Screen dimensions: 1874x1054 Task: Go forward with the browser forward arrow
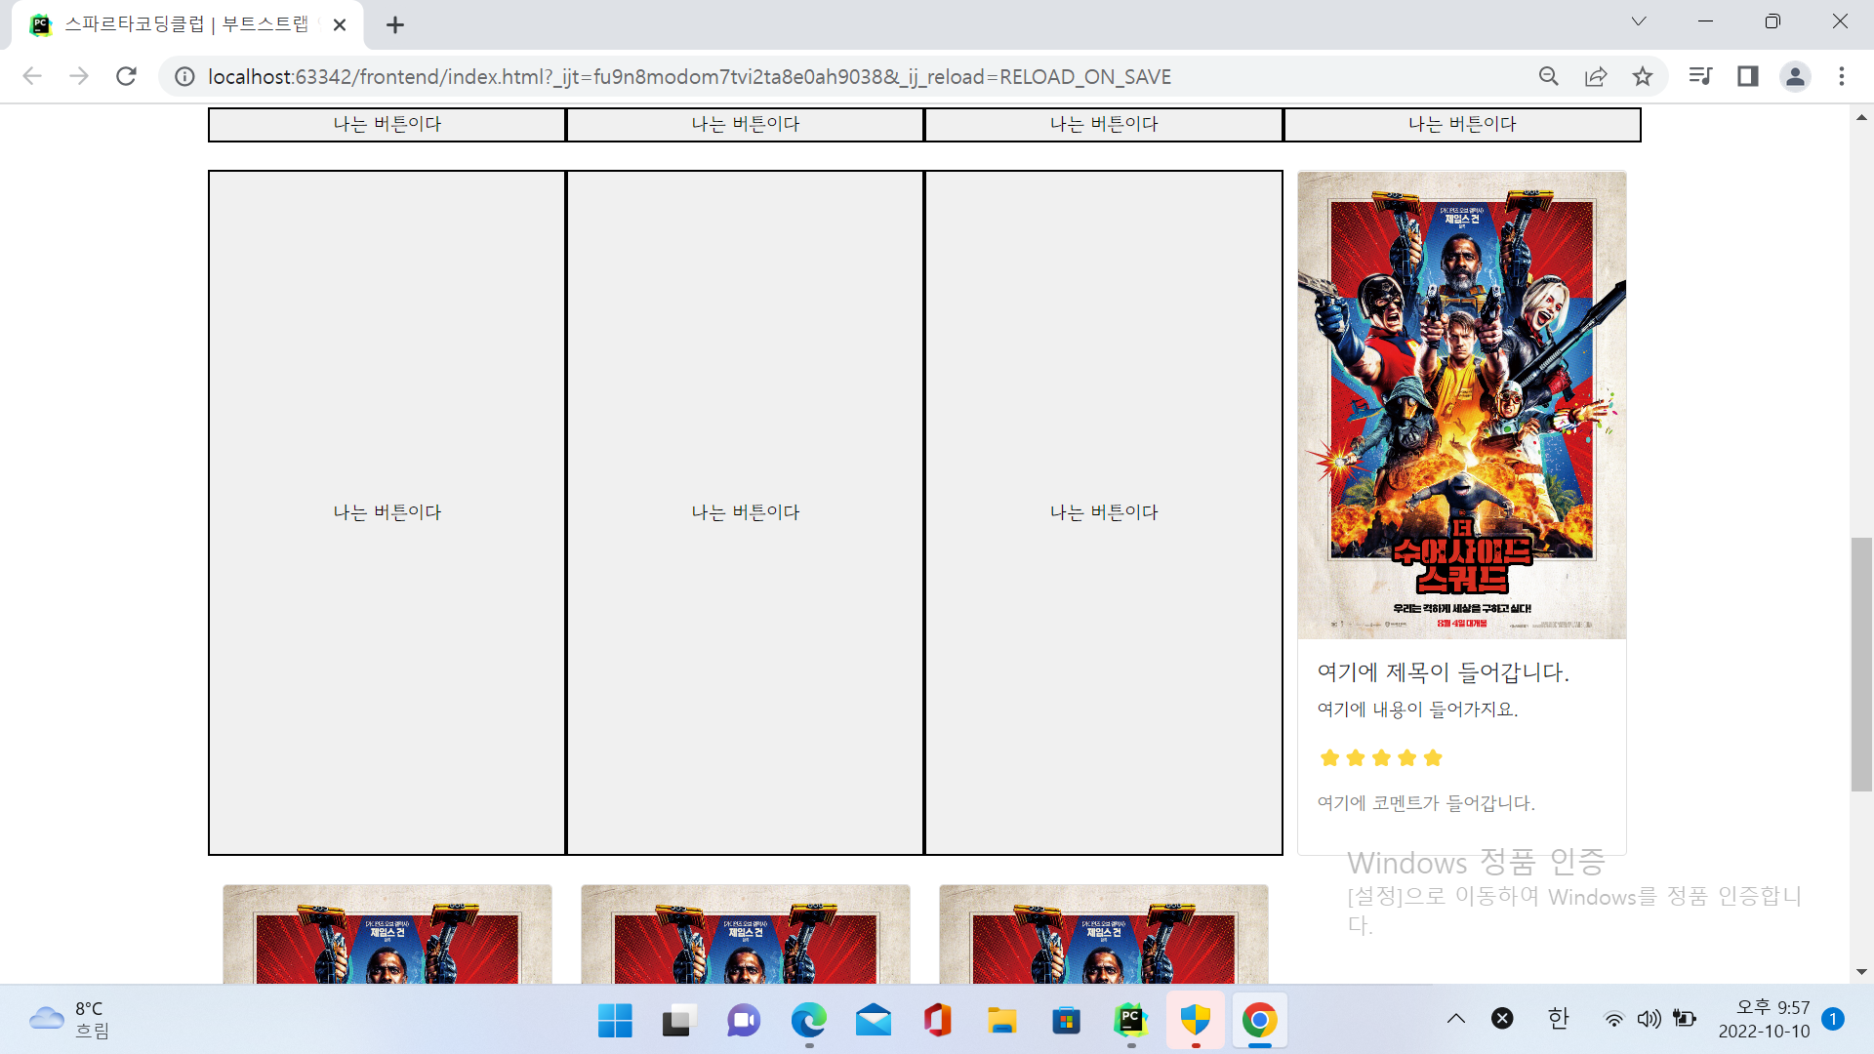coord(79,76)
